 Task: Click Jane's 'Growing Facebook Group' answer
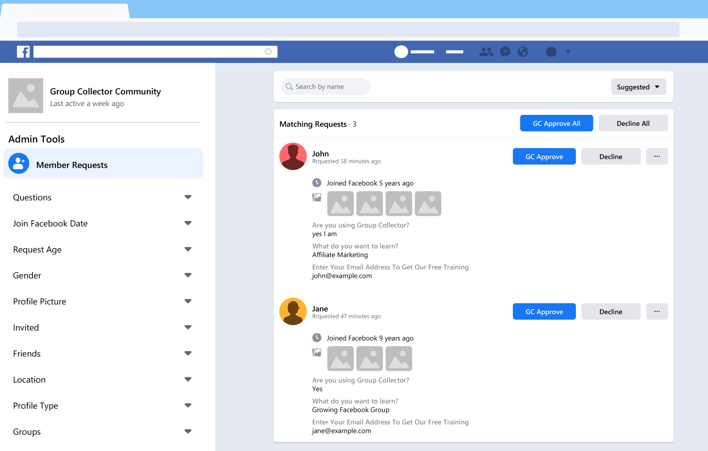coord(351,410)
